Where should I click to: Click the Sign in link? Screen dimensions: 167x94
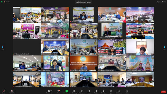pyautogui.click(x=159, y=2)
